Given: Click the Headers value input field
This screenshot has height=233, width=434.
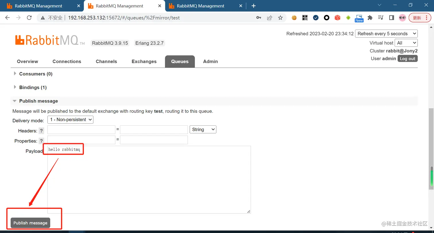Looking at the screenshot, I should pyautogui.click(x=154, y=130).
